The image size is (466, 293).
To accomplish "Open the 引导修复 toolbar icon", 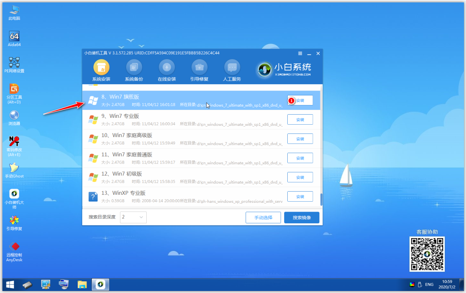I will tap(200, 67).
